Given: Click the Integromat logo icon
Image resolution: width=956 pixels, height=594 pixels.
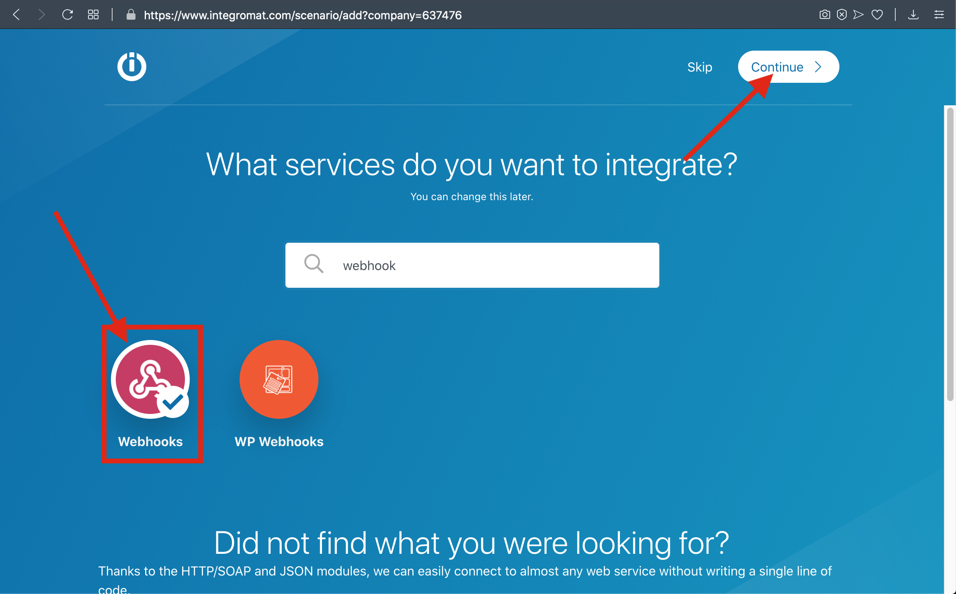Looking at the screenshot, I should click(131, 66).
